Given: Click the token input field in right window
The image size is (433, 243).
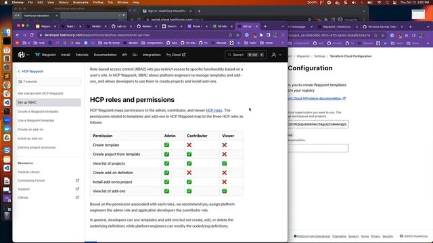Looking at the screenshot, I should point(318,124).
